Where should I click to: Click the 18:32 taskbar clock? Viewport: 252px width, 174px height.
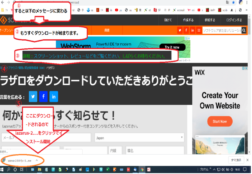coord(237,170)
